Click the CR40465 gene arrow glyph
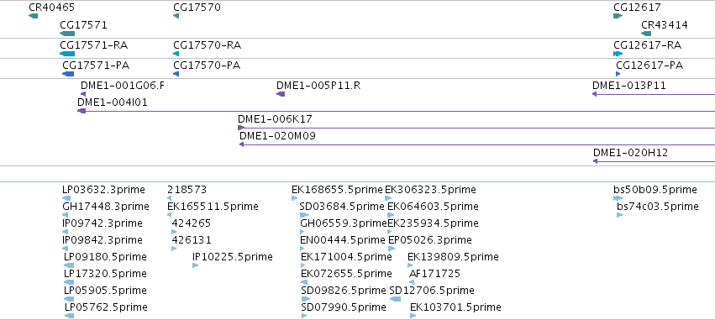The width and height of the screenshot is (715, 320). point(33,17)
